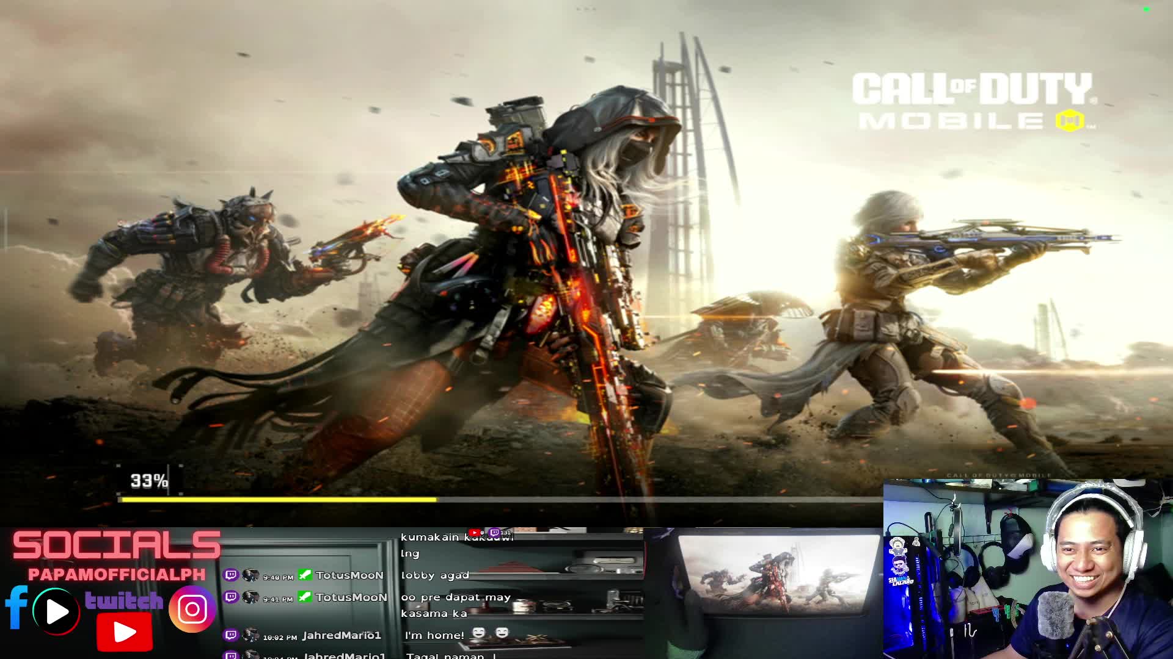1173x659 pixels.
Task: Click the "33%" loading percentage
Action: tap(149, 481)
